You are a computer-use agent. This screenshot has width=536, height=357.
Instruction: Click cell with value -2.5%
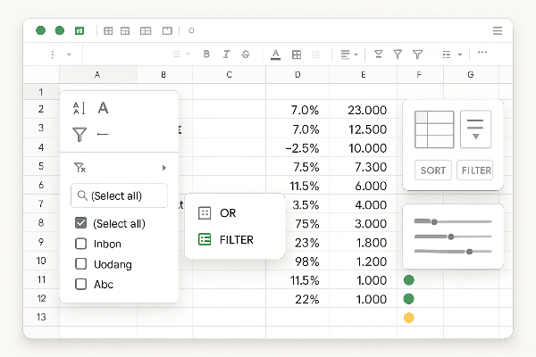tap(297, 147)
